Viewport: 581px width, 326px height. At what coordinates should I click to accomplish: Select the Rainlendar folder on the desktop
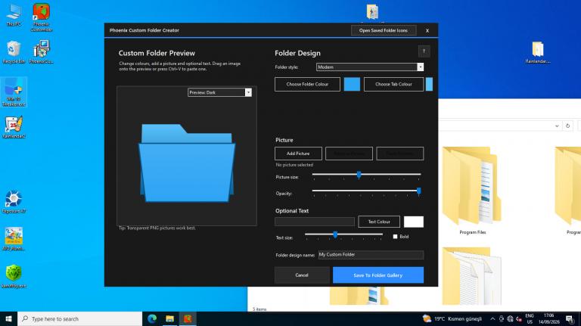point(538,52)
